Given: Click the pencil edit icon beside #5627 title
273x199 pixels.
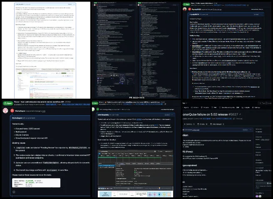Looking at the screenshot, I should click(x=240, y=114).
